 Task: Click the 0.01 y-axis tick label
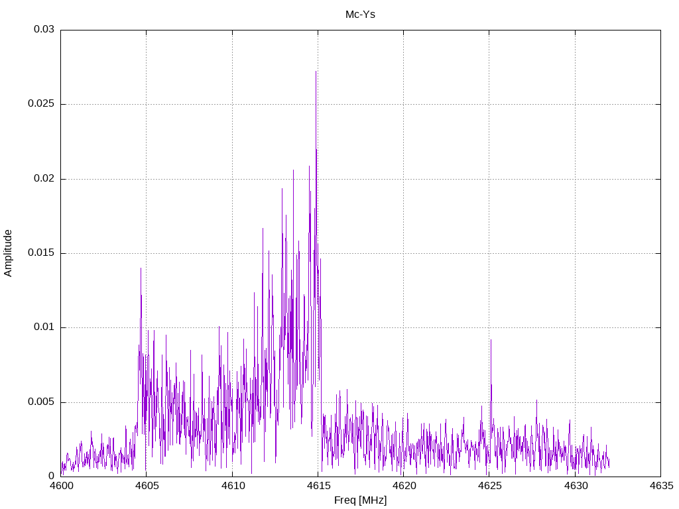(x=44, y=327)
